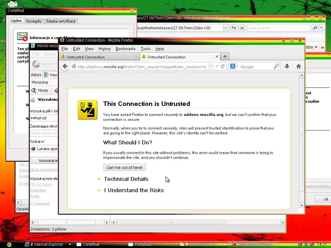This screenshot has width=331, height=248.
Task: Click Nowy search icon in results window
Action: click(x=40, y=90)
